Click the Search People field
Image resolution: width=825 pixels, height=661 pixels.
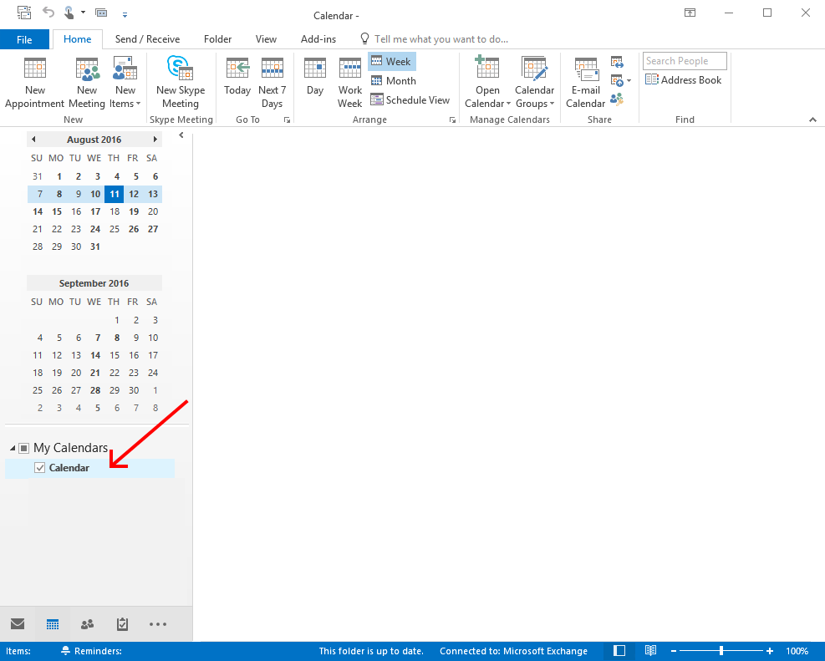pyautogui.click(x=684, y=61)
